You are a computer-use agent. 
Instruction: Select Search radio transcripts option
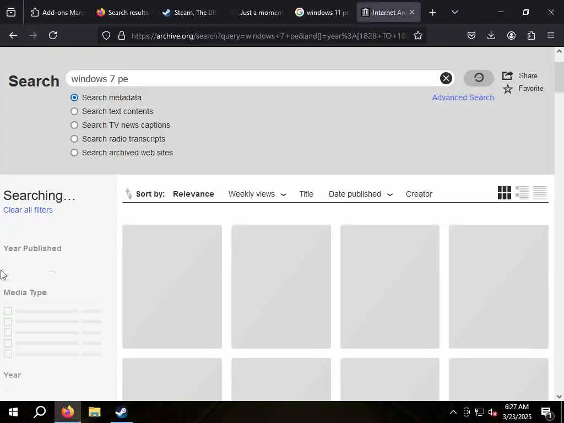(74, 139)
